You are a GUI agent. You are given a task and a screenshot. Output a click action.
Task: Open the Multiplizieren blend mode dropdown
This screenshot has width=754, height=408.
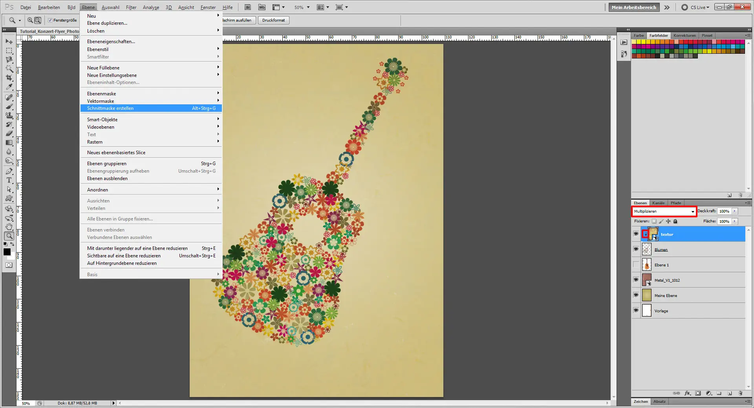664,211
